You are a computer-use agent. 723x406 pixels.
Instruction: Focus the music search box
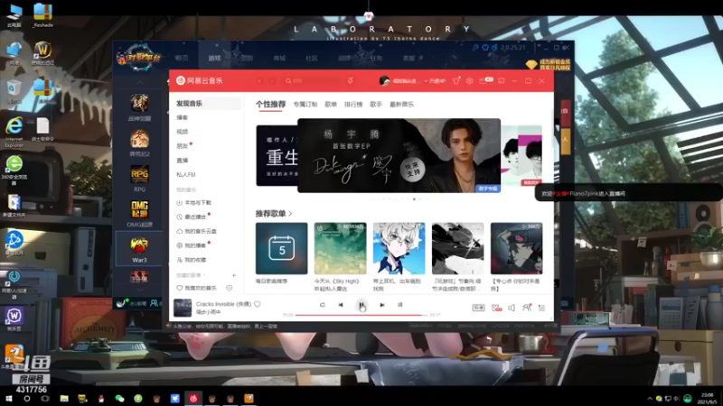click(x=313, y=80)
